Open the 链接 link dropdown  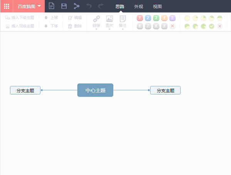click(97, 22)
